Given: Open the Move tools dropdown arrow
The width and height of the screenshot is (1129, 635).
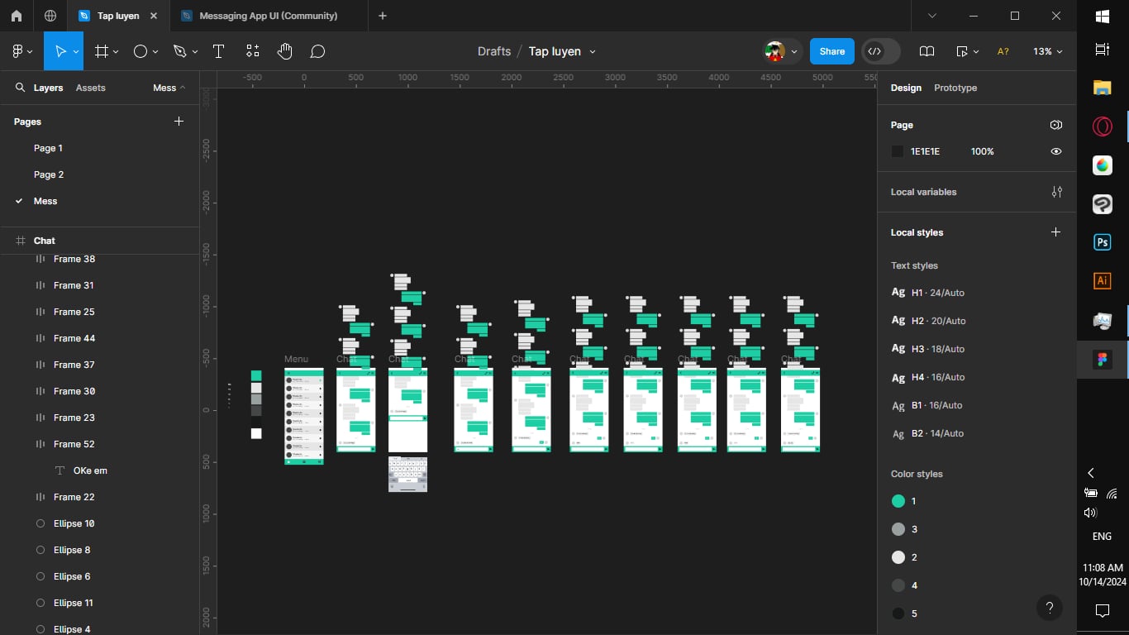Looking at the screenshot, I should (76, 51).
